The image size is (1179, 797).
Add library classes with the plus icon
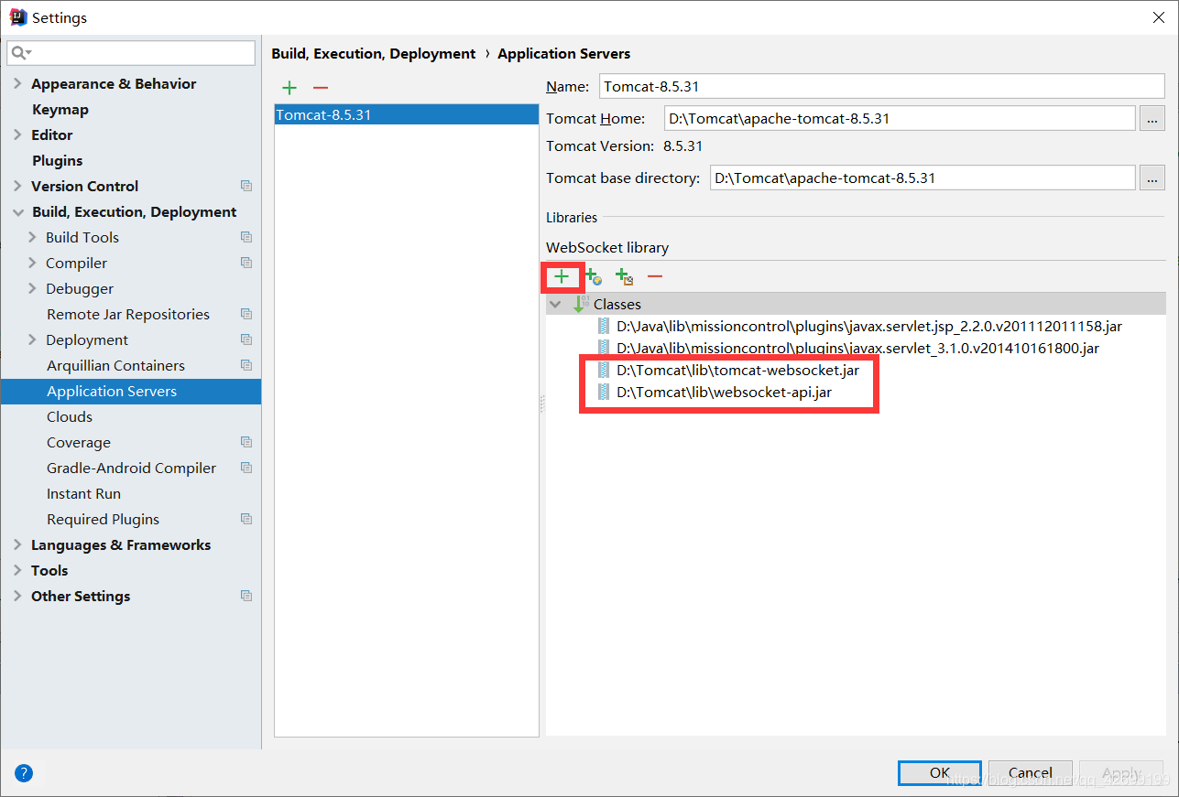point(562,276)
